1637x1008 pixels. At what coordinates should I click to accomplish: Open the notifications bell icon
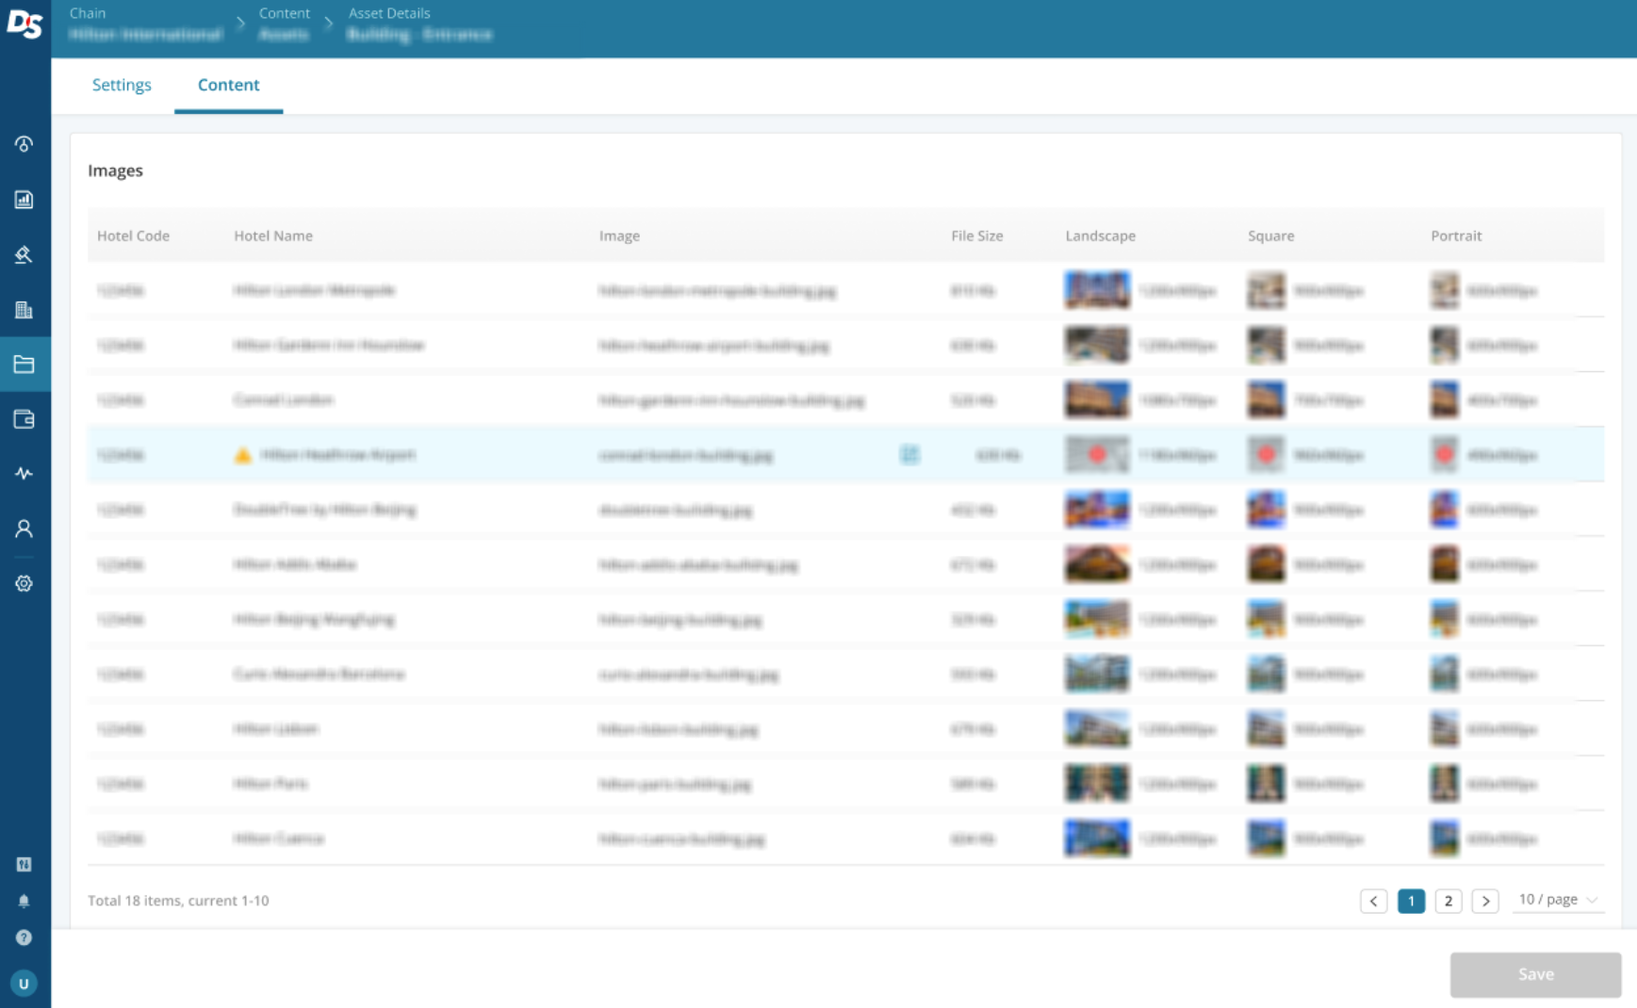tap(25, 901)
